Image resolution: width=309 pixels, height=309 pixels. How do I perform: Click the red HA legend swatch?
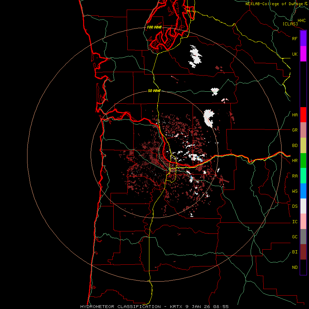click(303, 115)
